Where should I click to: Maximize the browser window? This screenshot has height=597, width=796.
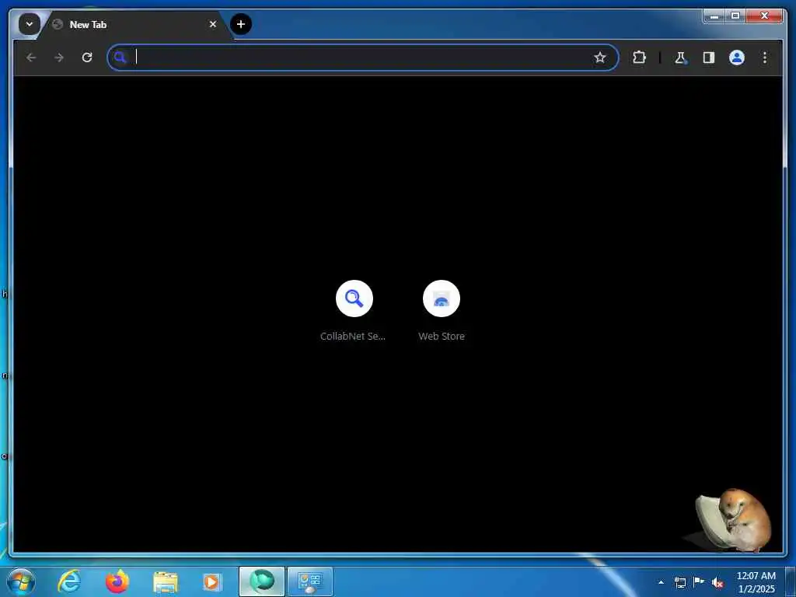(x=735, y=16)
